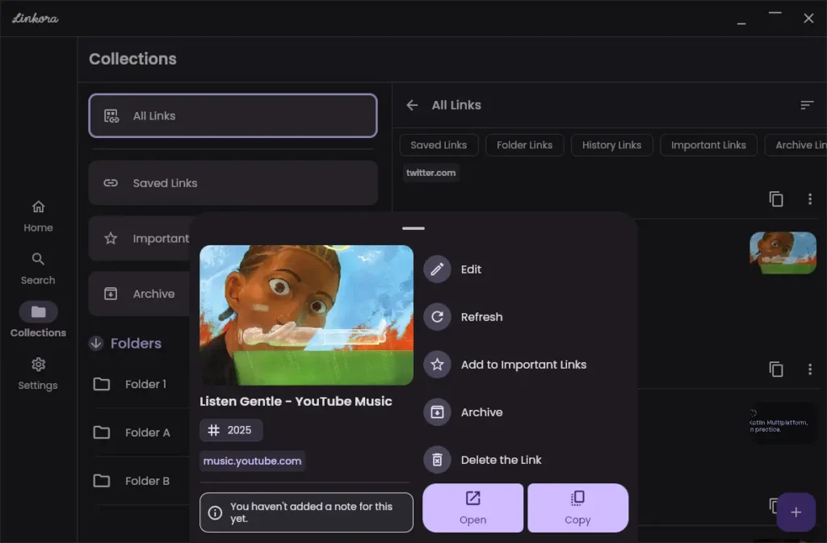Click the copy icon on the top link card
Screen dimensions: 827x543
[x=776, y=198]
